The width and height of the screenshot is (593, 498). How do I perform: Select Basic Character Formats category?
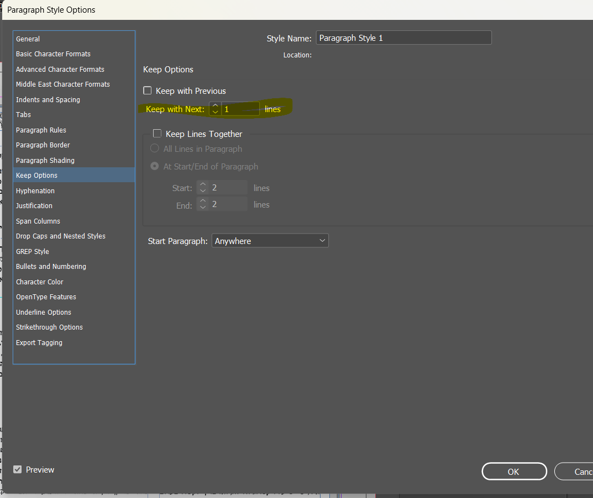click(74, 54)
